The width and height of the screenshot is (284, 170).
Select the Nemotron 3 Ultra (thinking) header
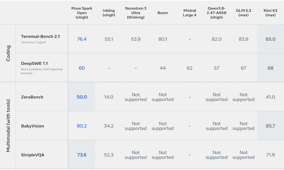pos(136,13)
